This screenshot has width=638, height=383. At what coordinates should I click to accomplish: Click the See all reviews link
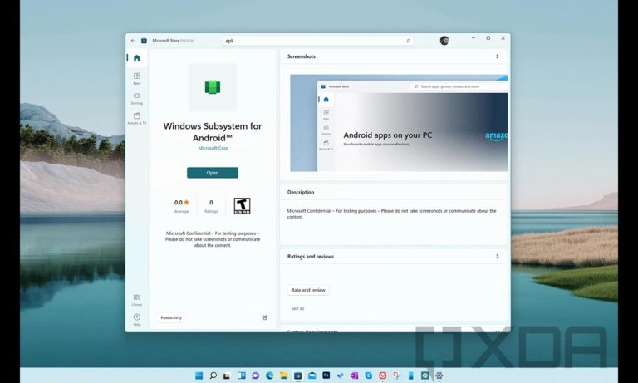[297, 308]
